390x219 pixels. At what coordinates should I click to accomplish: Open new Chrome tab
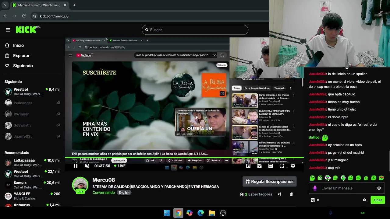[74, 5]
